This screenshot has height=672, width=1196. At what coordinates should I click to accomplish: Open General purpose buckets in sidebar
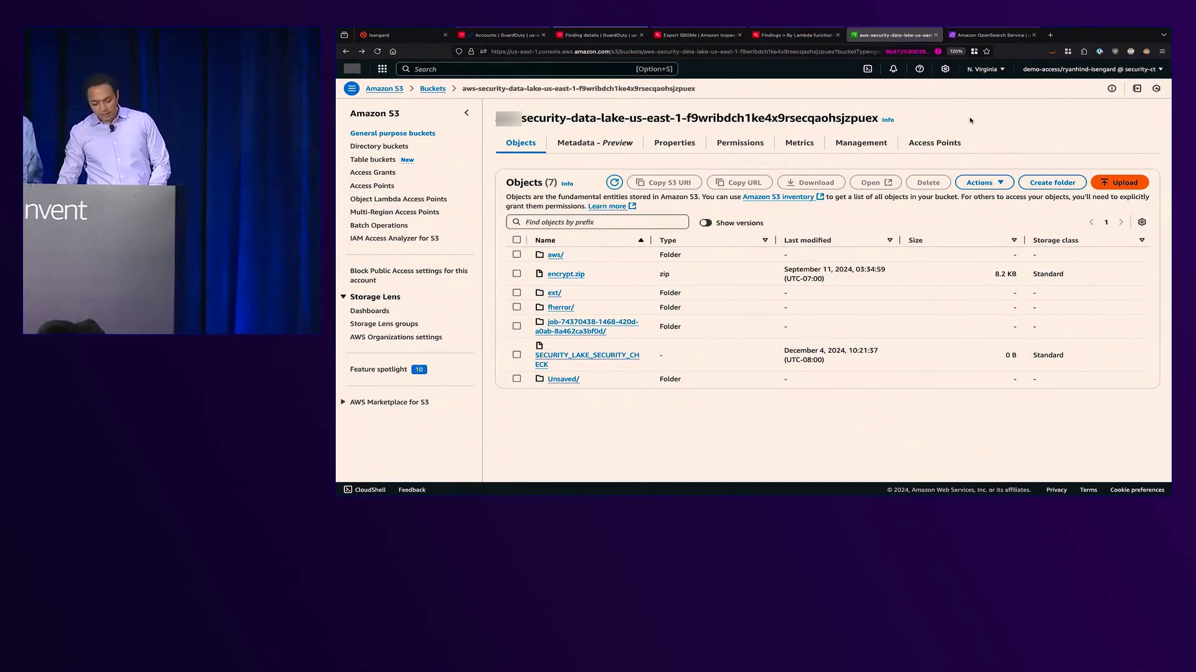coord(392,133)
